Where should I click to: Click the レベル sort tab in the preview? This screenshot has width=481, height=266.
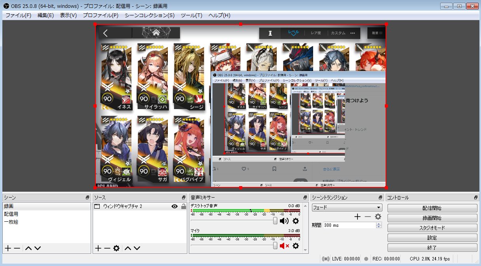[x=293, y=33]
